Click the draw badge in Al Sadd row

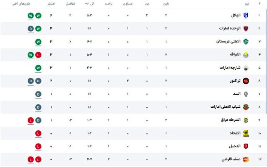[x=38, y=94]
